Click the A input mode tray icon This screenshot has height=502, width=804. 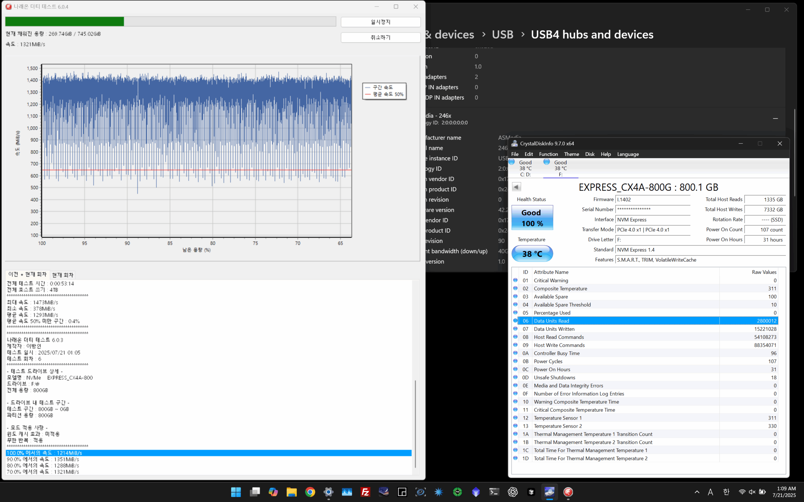pos(710,492)
